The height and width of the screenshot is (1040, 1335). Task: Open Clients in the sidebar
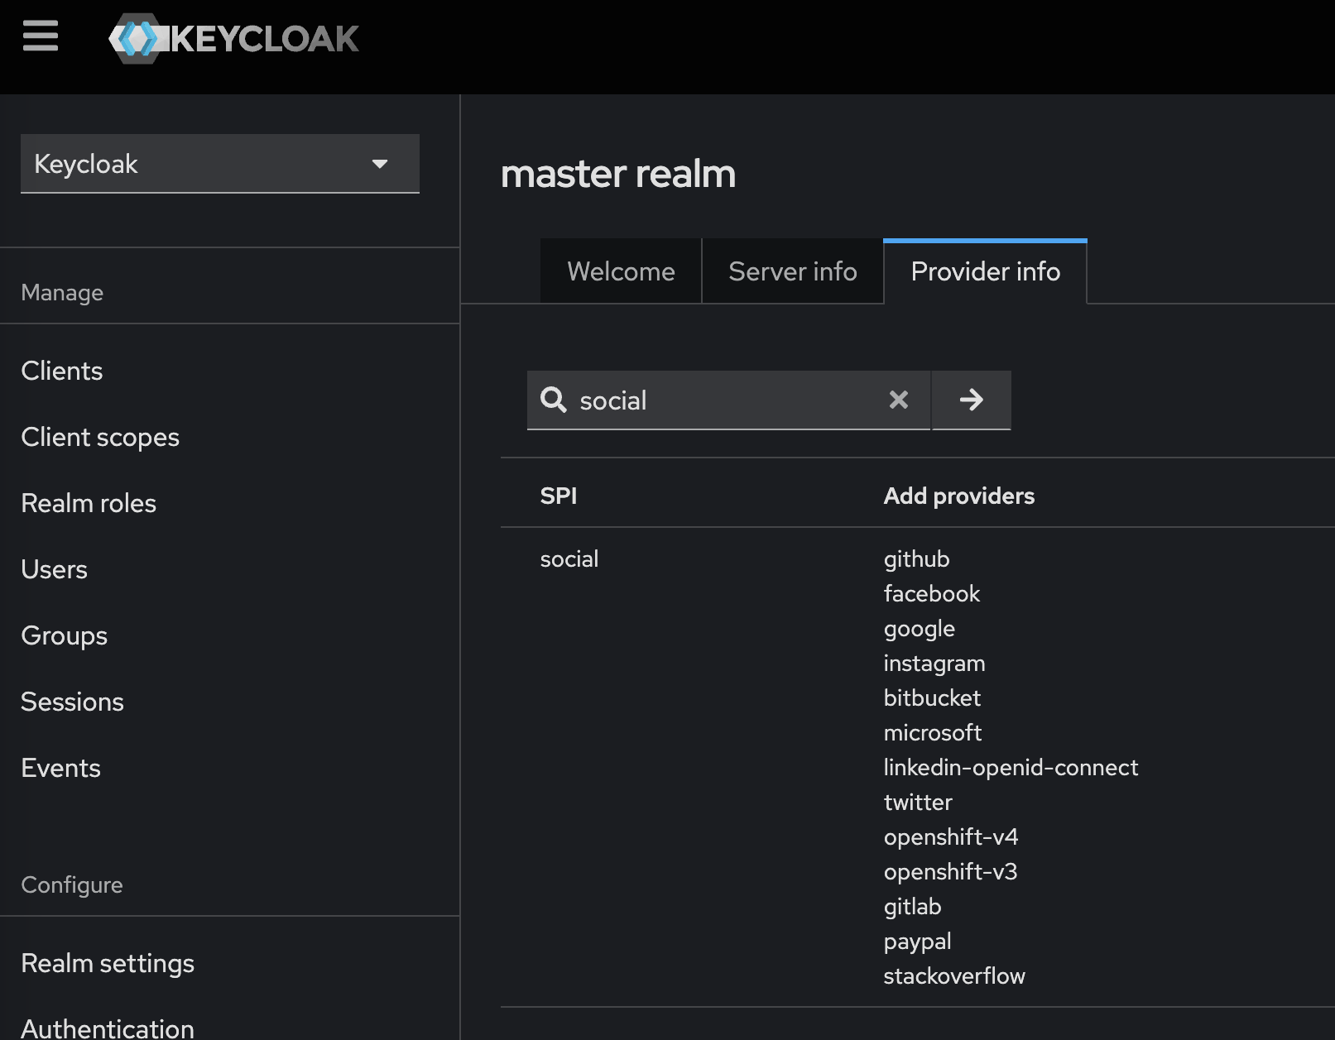(62, 371)
